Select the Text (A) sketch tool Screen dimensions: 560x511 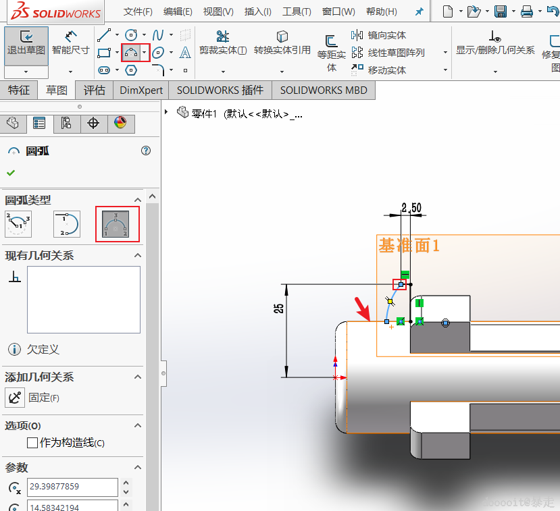coord(185,53)
